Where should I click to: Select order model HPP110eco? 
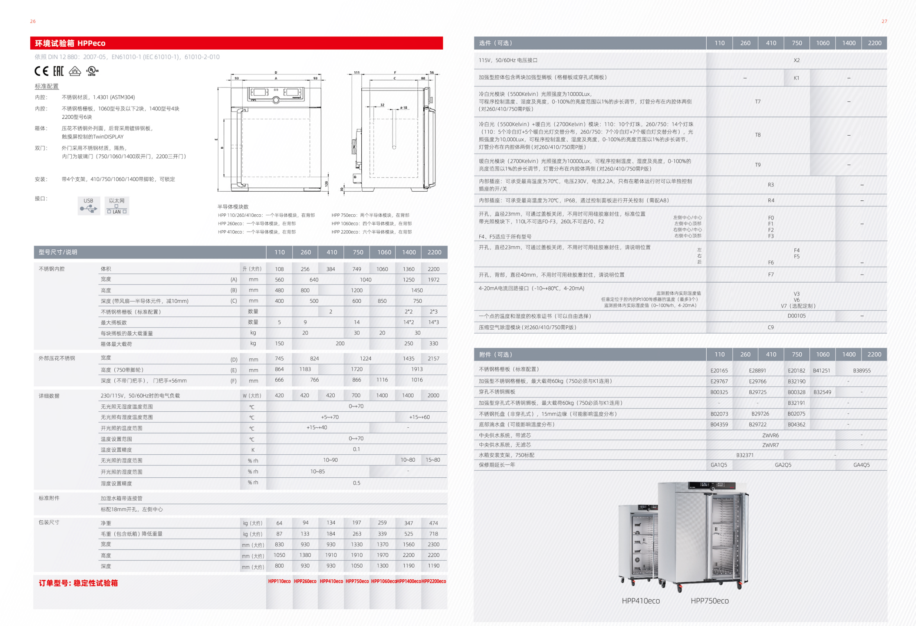279,581
